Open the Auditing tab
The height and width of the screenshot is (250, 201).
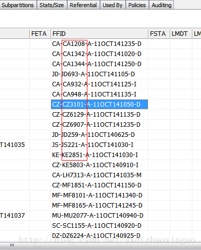[162, 5]
